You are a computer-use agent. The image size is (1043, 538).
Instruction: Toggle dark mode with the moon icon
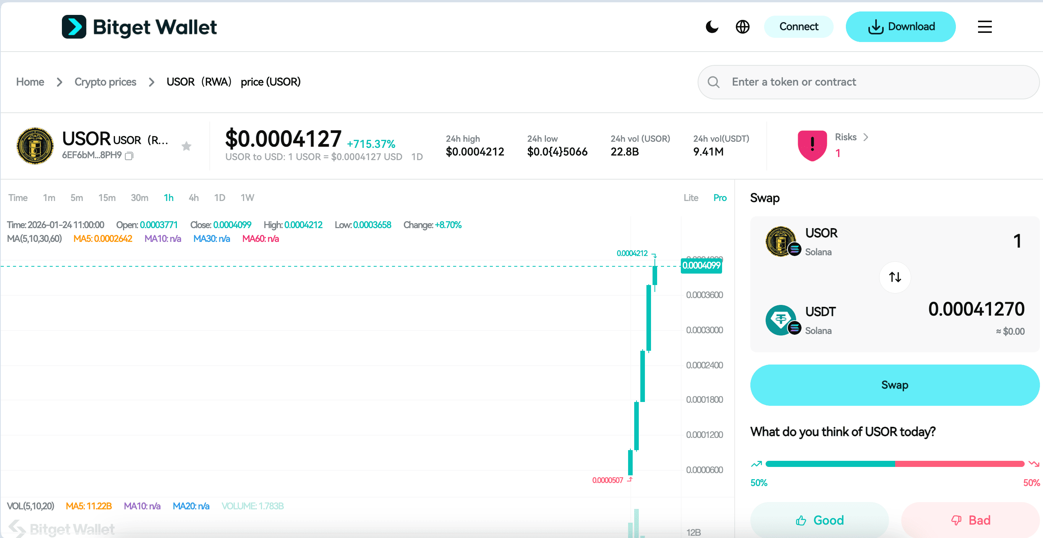(x=712, y=27)
